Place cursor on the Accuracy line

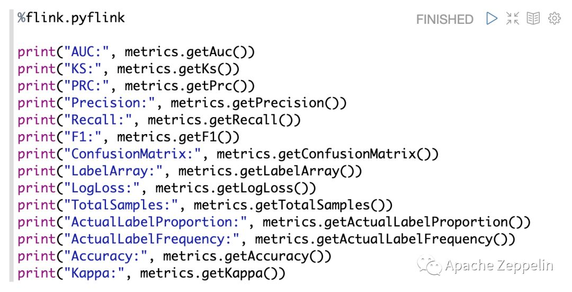pyautogui.click(x=174, y=256)
